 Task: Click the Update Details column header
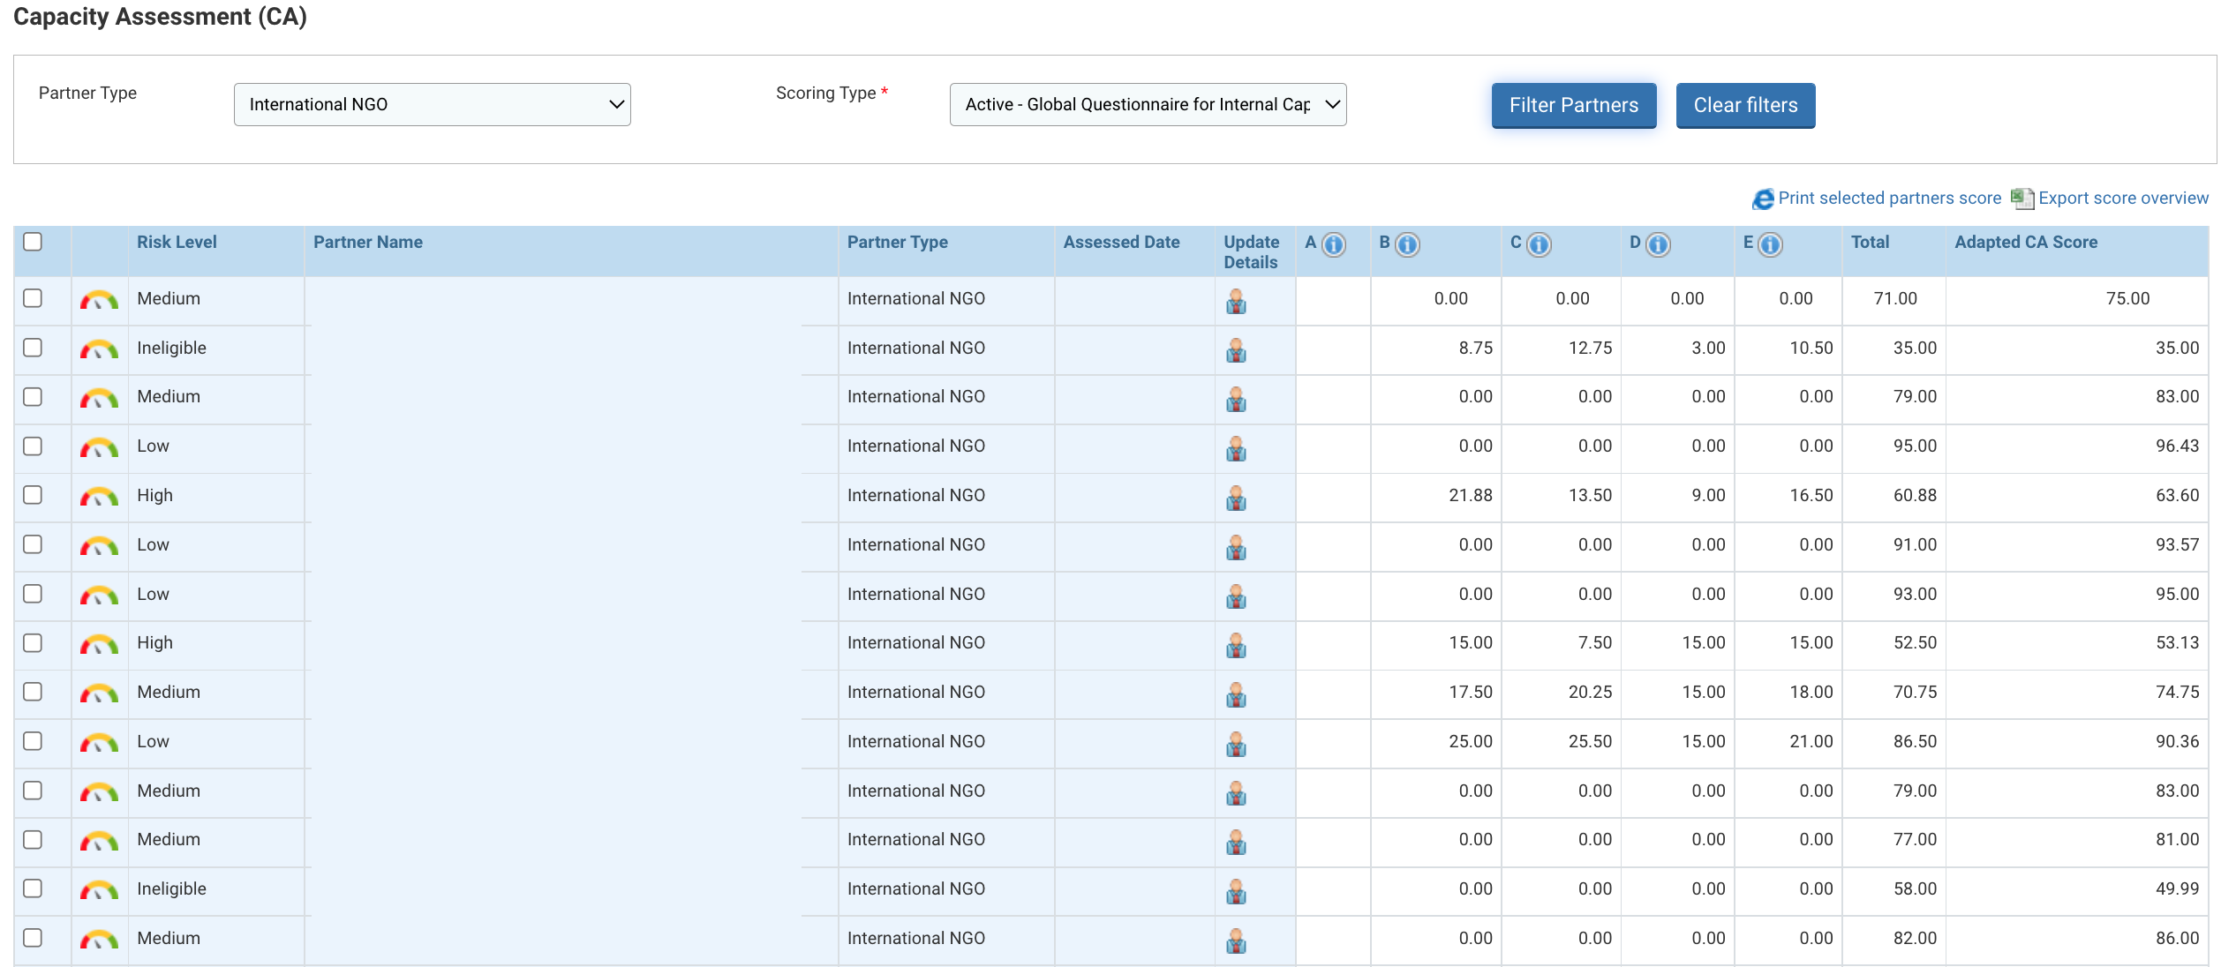[1251, 251]
